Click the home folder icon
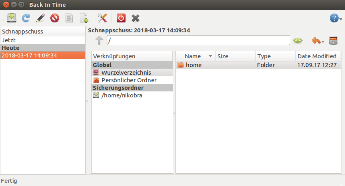Viewport: 345px width, 186px height. [x=180, y=65]
